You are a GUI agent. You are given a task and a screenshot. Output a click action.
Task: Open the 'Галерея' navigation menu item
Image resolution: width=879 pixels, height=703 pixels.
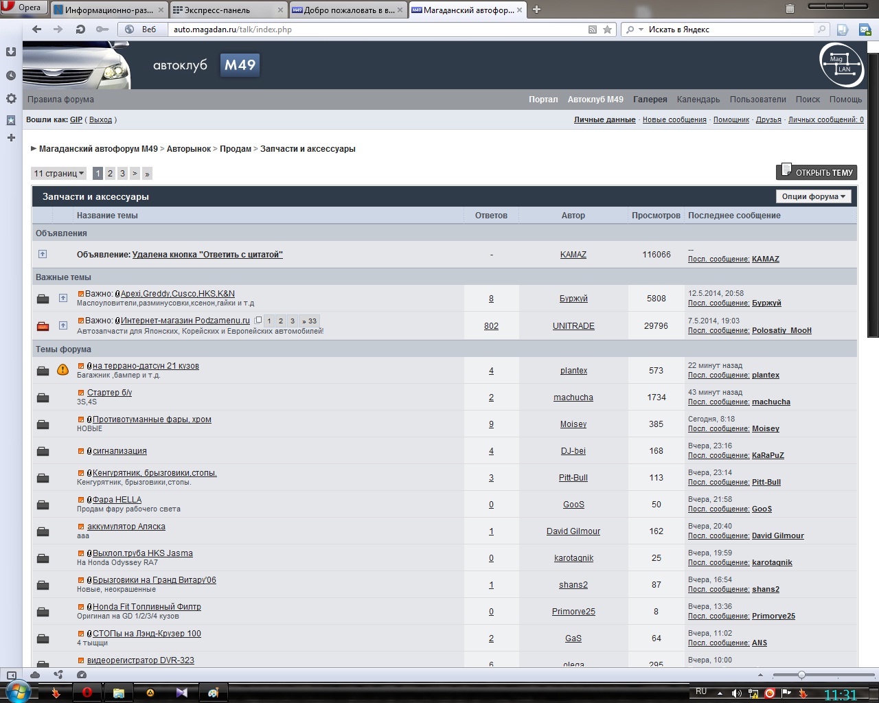click(x=650, y=100)
